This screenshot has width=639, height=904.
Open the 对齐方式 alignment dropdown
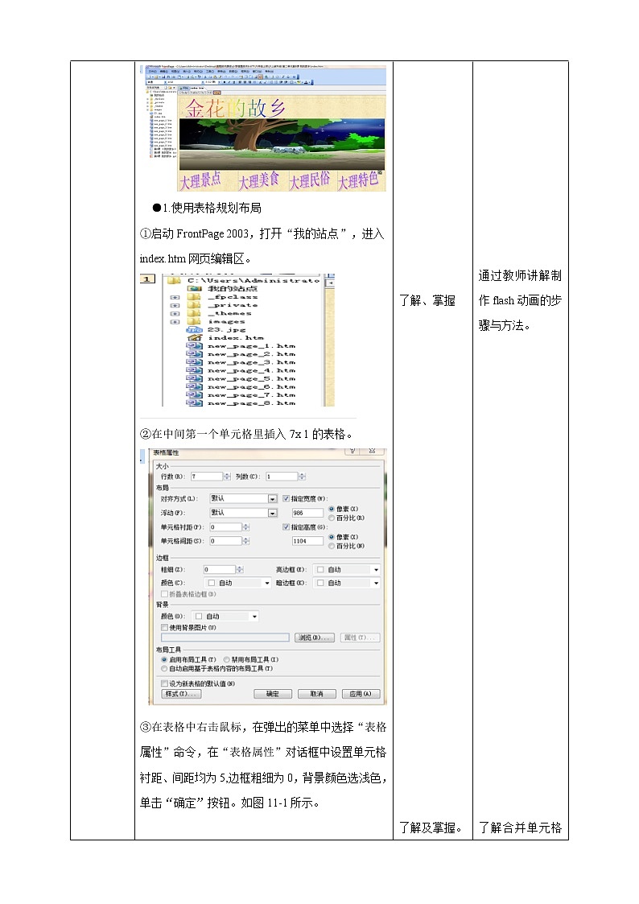click(273, 499)
